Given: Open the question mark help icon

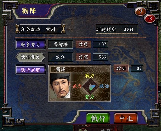Looking at the screenshot, I should tap(140, 11).
